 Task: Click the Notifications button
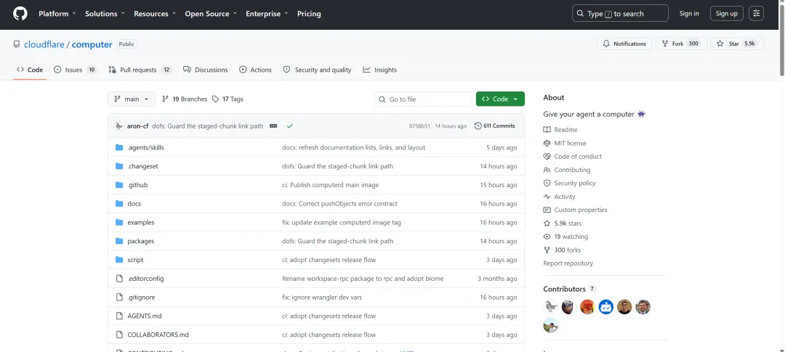624,44
